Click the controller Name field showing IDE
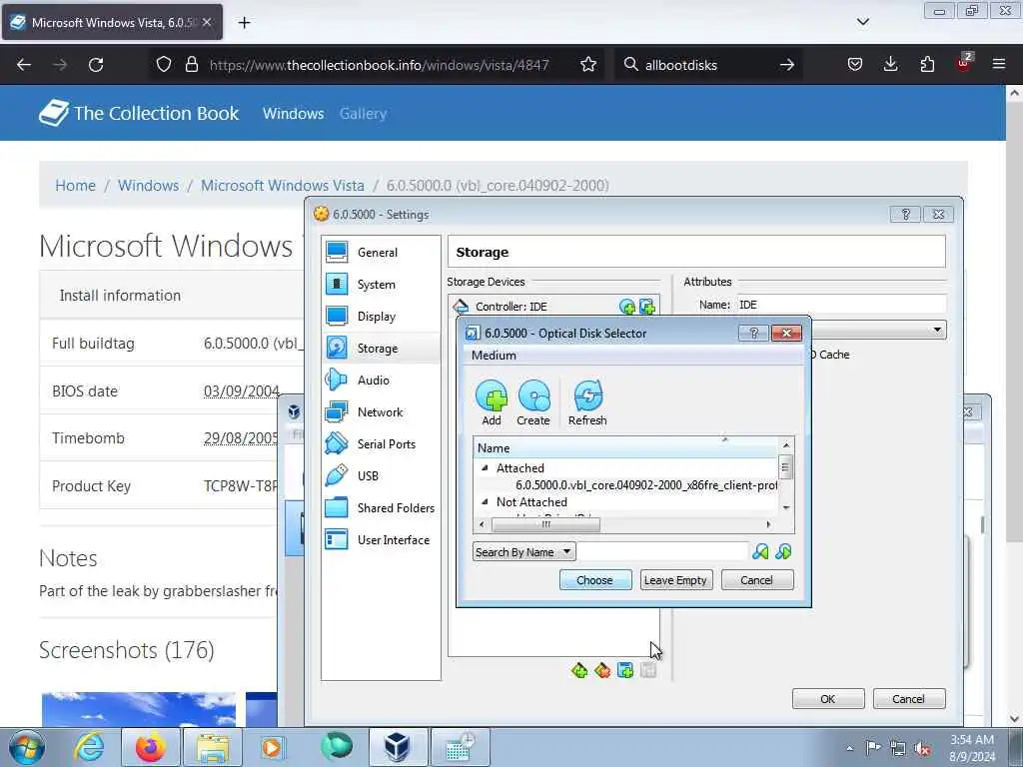The height and width of the screenshot is (767, 1023). pyautogui.click(x=841, y=305)
